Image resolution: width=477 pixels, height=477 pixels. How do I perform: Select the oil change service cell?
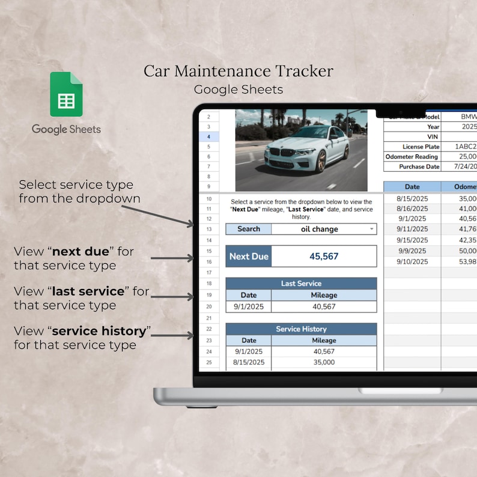[x=324, y=229]
